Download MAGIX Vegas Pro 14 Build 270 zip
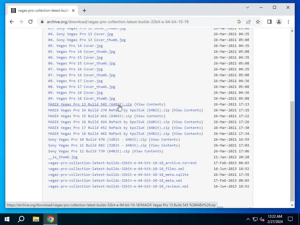300x225 pixels. point(109,110)
